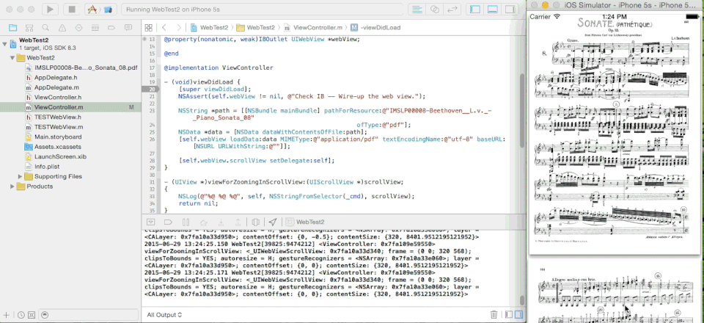Choose the run destination device in scheme selector
Image resolution: width=704 pixels, height=323 pixels.
click(x=109, y=9)
